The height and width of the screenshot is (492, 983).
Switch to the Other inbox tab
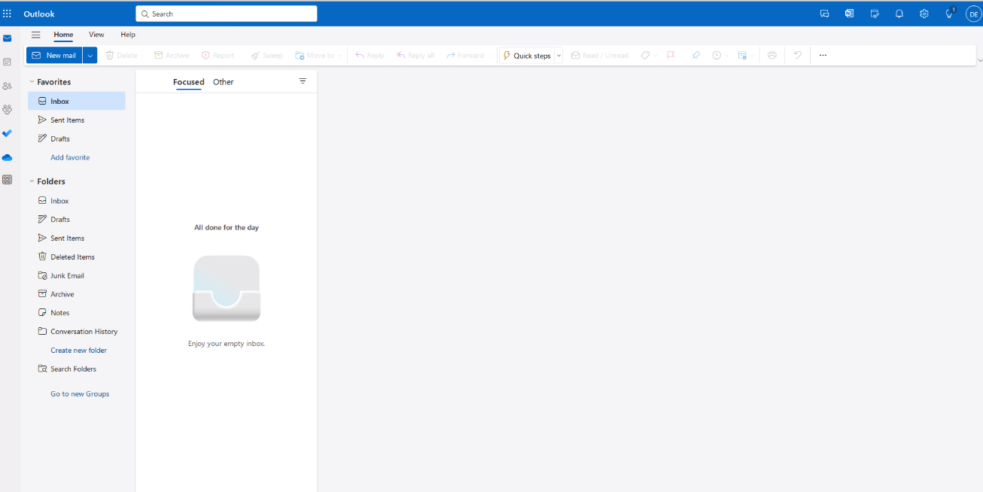point(223,82)
